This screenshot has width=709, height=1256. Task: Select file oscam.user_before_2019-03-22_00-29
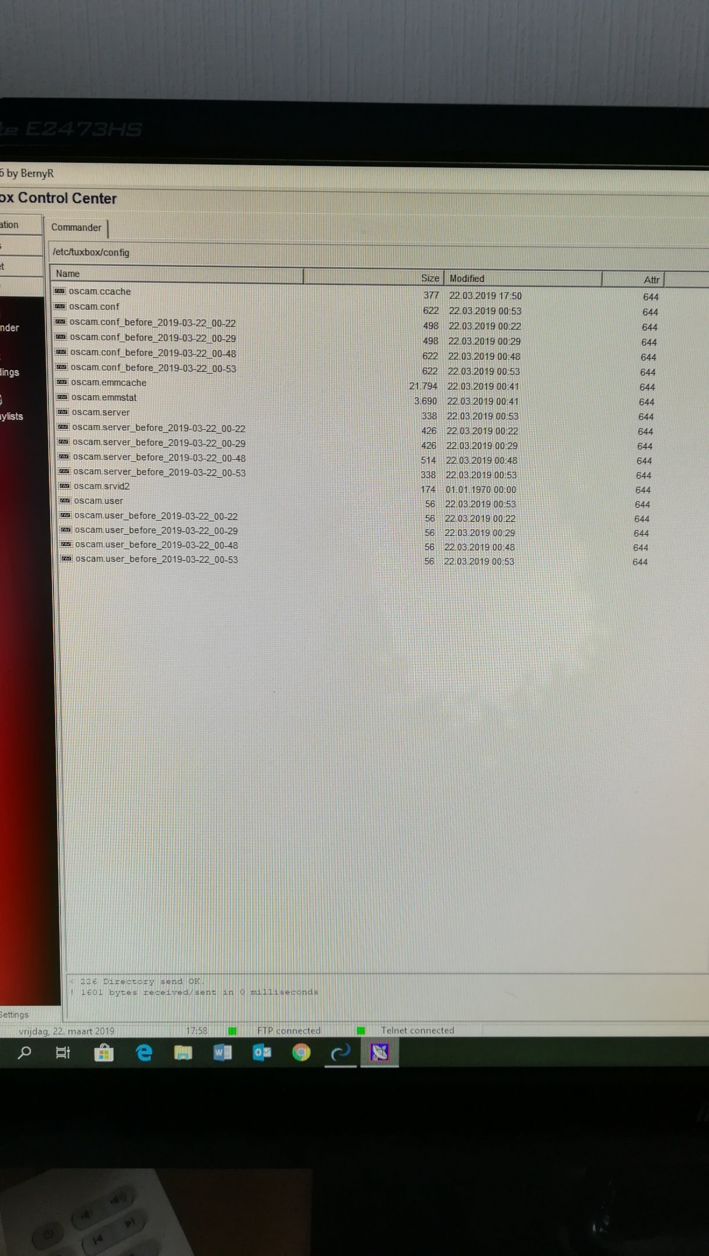[156, 530]
